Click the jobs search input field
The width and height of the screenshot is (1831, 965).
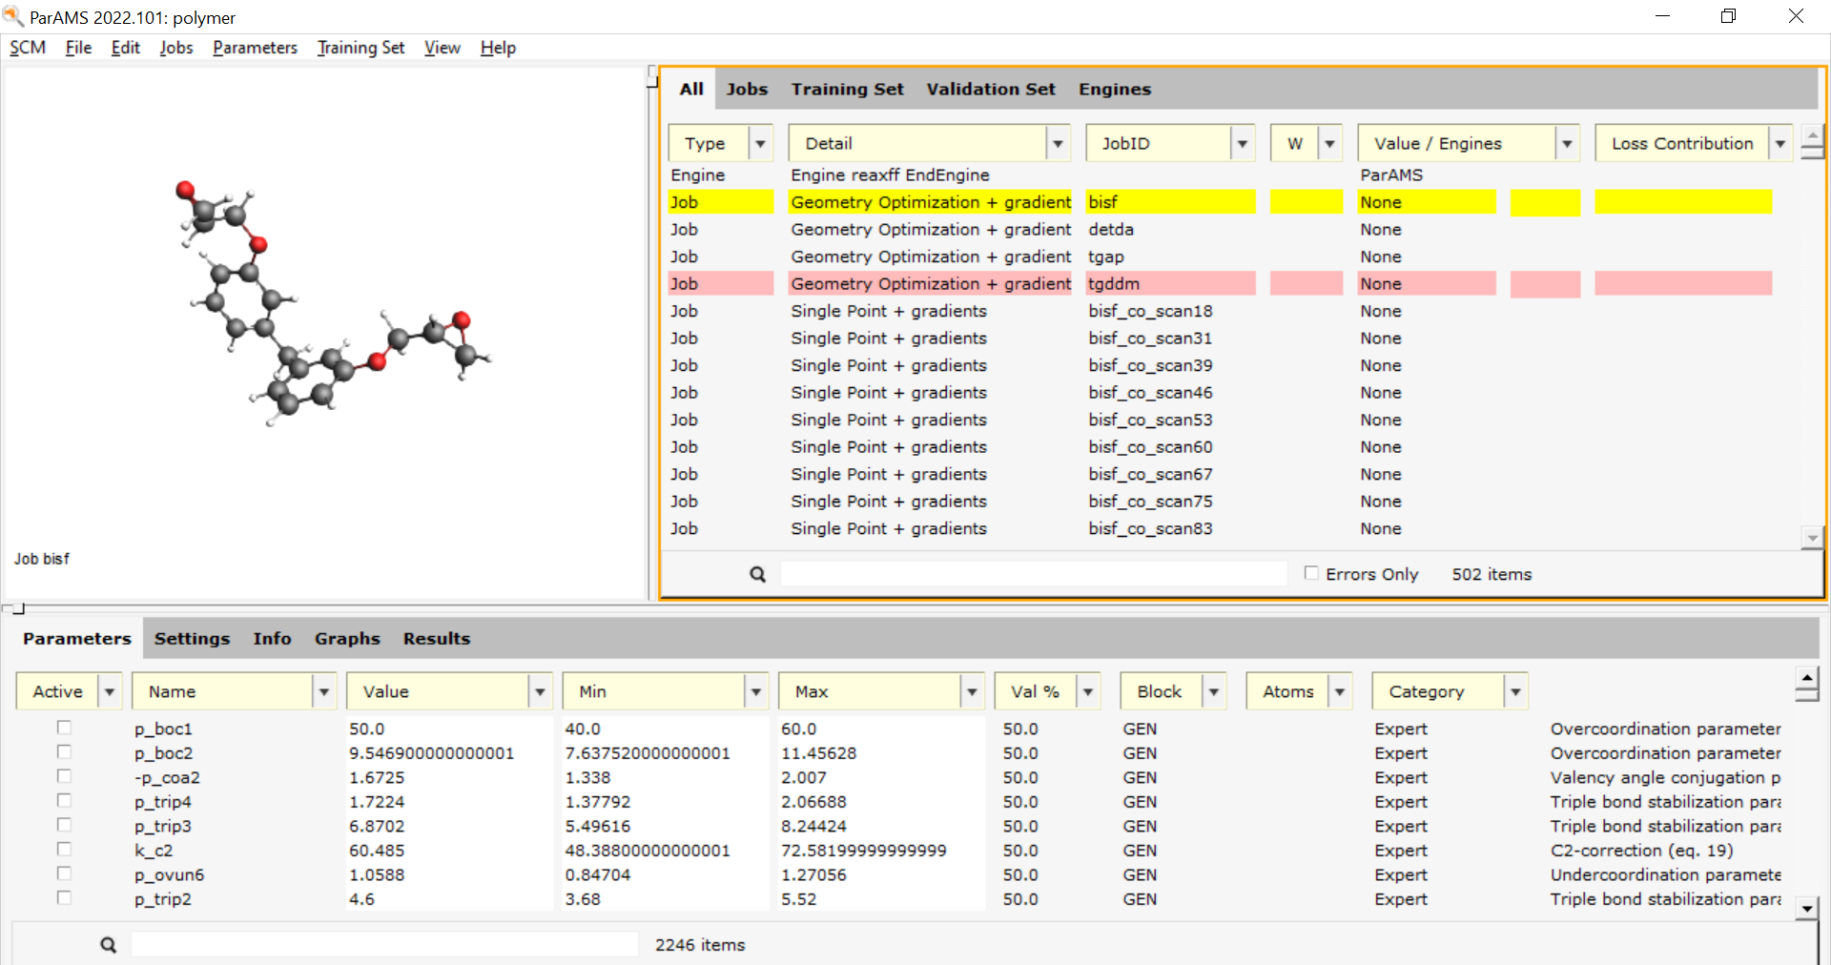coord(1033,574)
